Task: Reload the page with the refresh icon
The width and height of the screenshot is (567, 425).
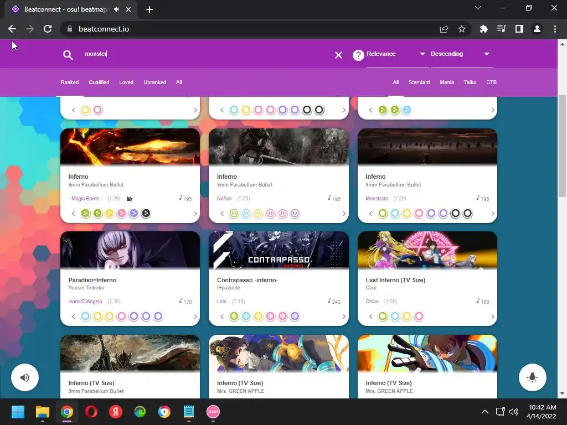Action: [x=48, y=29]
